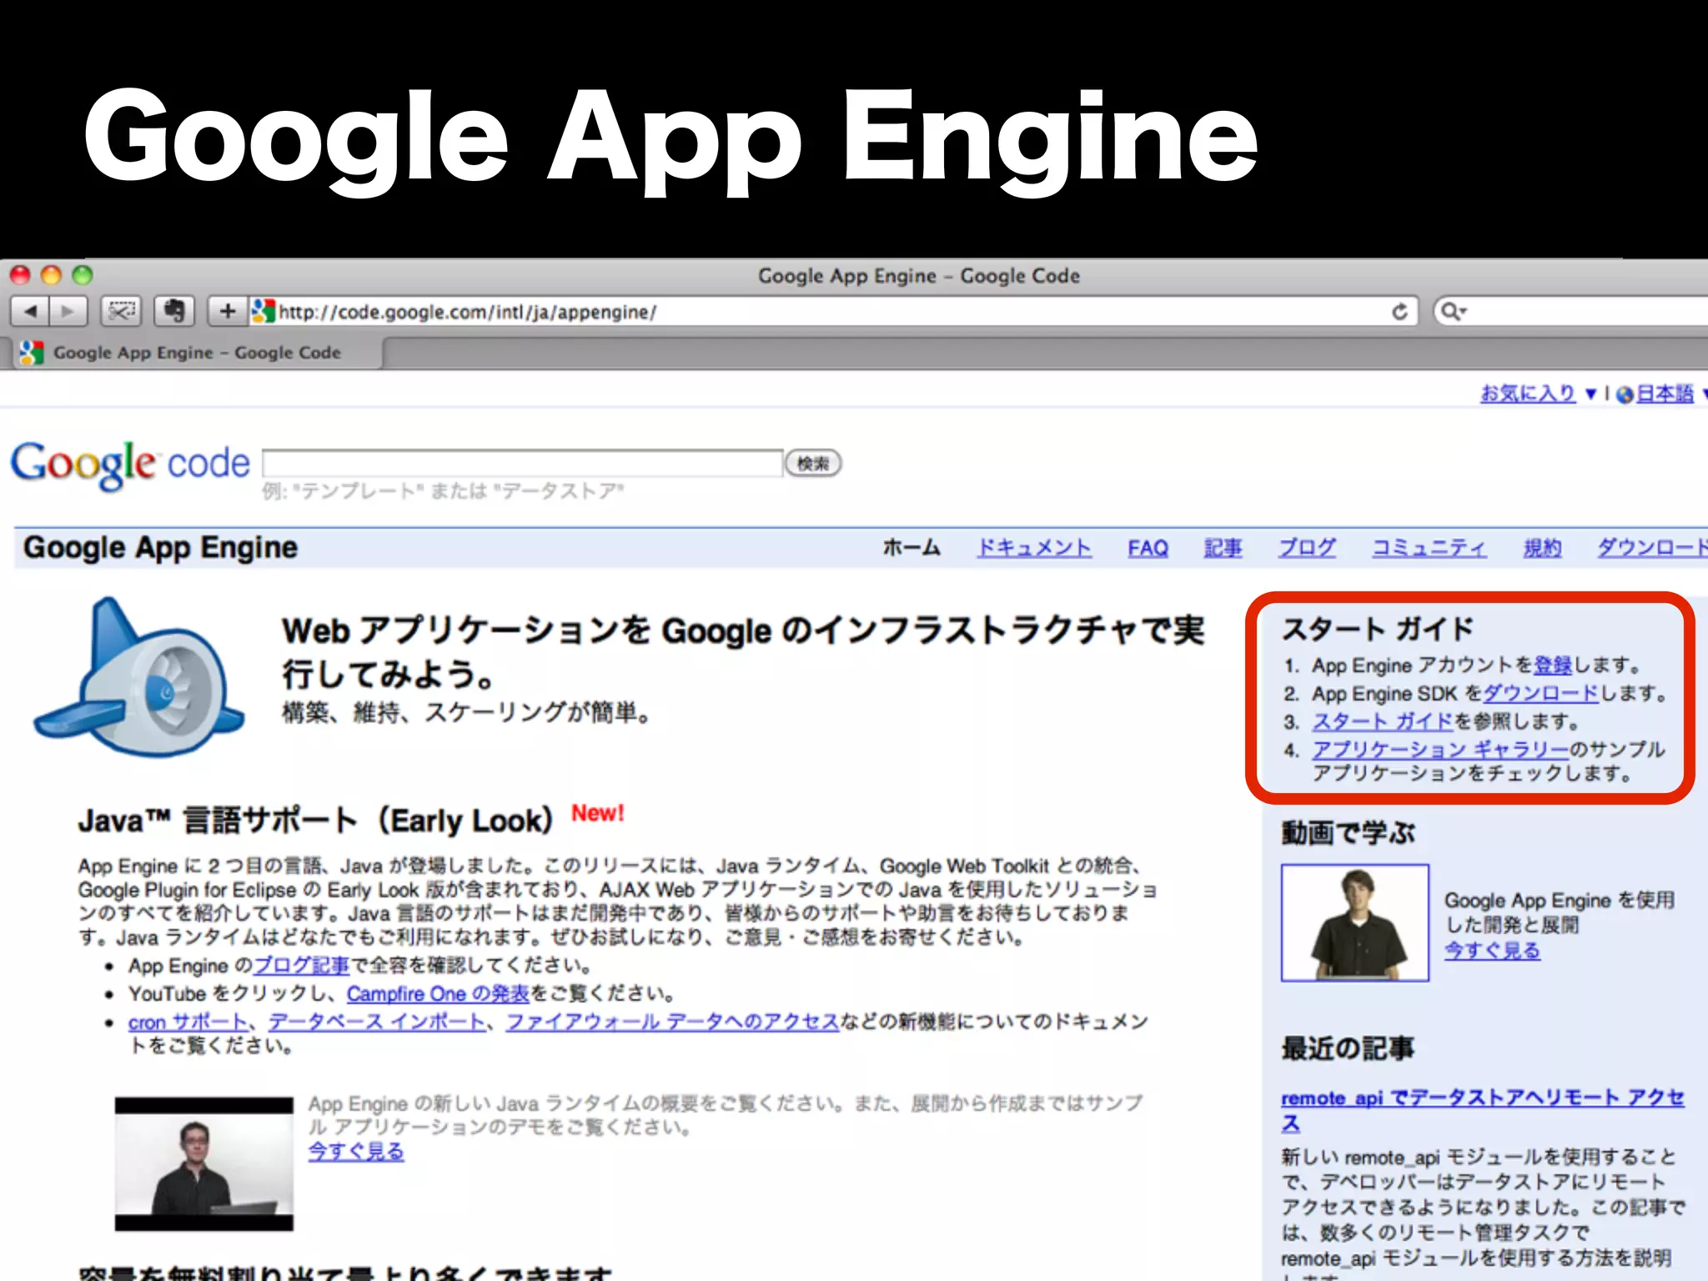This screenshot has width=1708, height=1281.
Task: Open the ドキュメント navigation item
Action: pos(1034,548)
